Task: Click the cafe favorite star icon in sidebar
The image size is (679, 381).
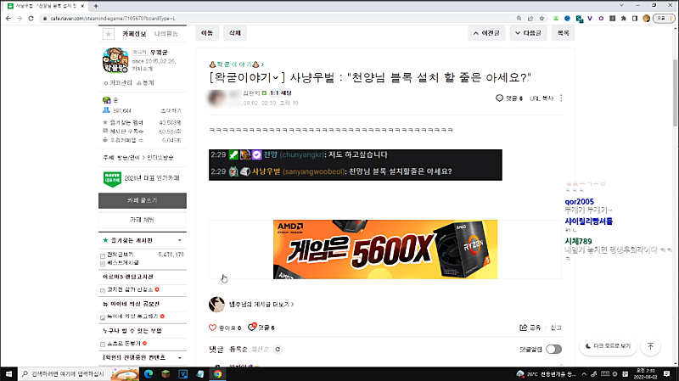Action: 108,33
